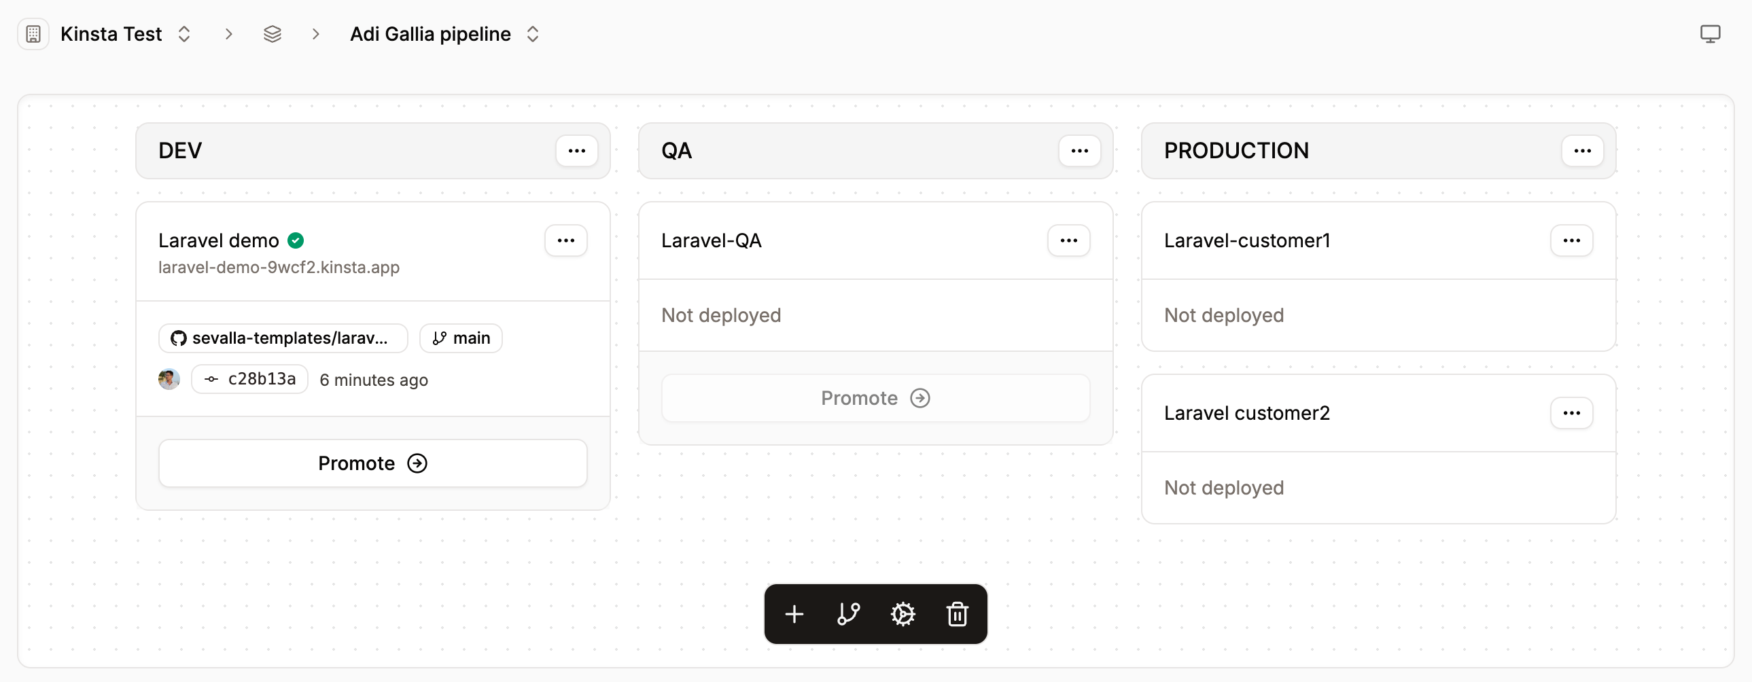Open pipeline settings via the gear icon
Image resolution: width=1752 pixels, height=682 pixels.
(903, 614)
